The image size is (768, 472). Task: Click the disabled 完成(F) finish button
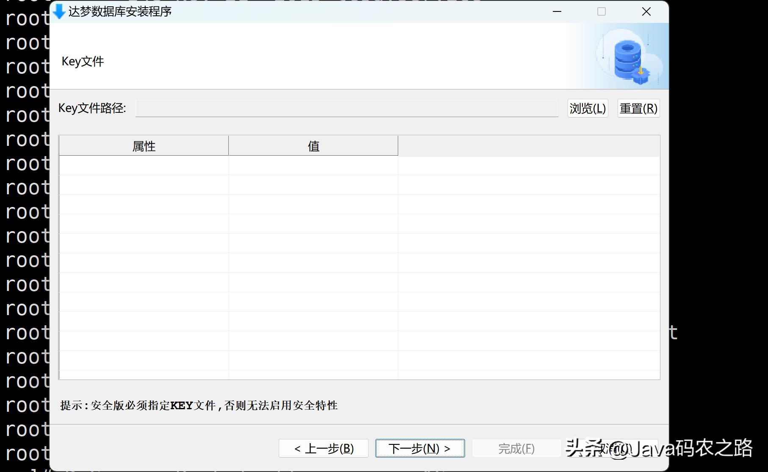coord(516,448)
